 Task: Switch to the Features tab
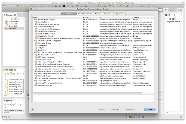click(x=98, y=14)
